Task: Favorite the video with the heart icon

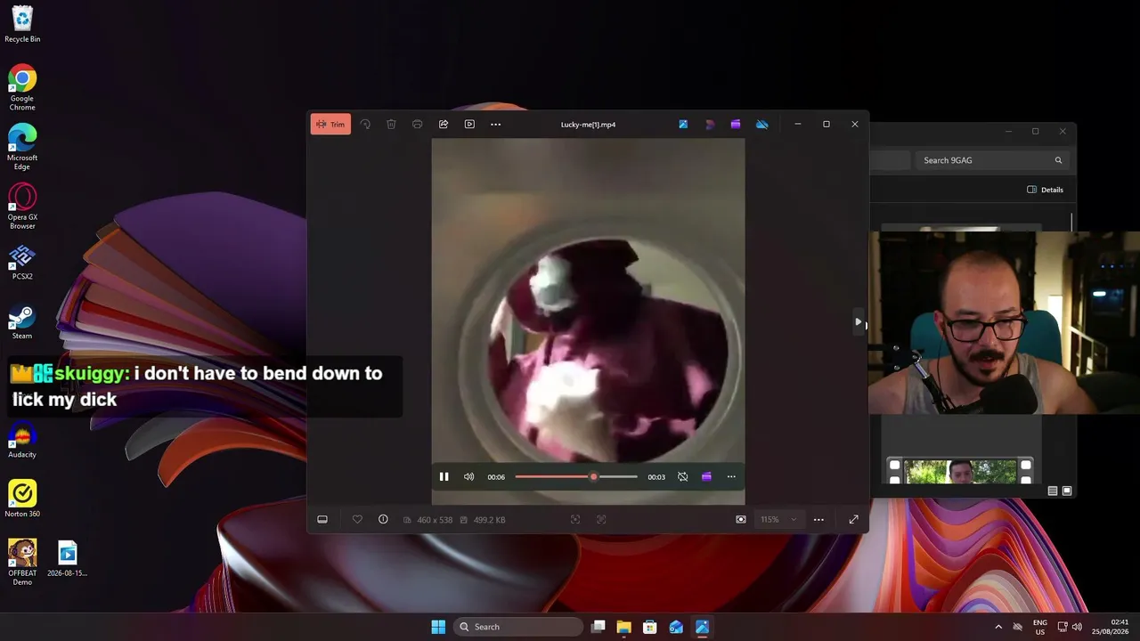Action: pyautogui.click(x=357, y=520)
